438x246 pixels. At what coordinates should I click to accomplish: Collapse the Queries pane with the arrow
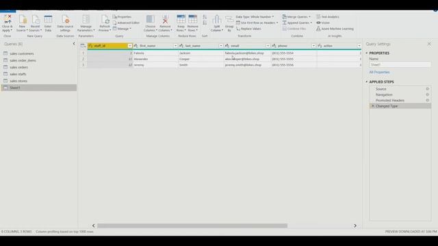pos(74,44)
